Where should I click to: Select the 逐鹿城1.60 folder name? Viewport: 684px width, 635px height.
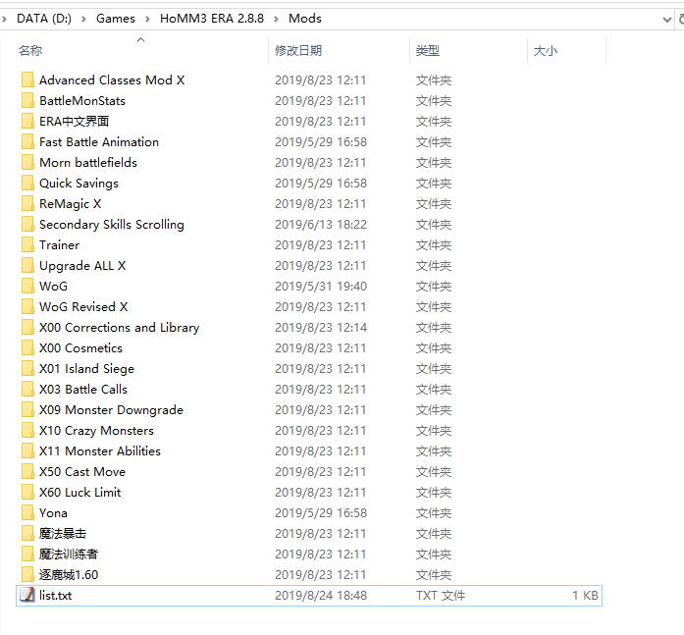(69, 575)
